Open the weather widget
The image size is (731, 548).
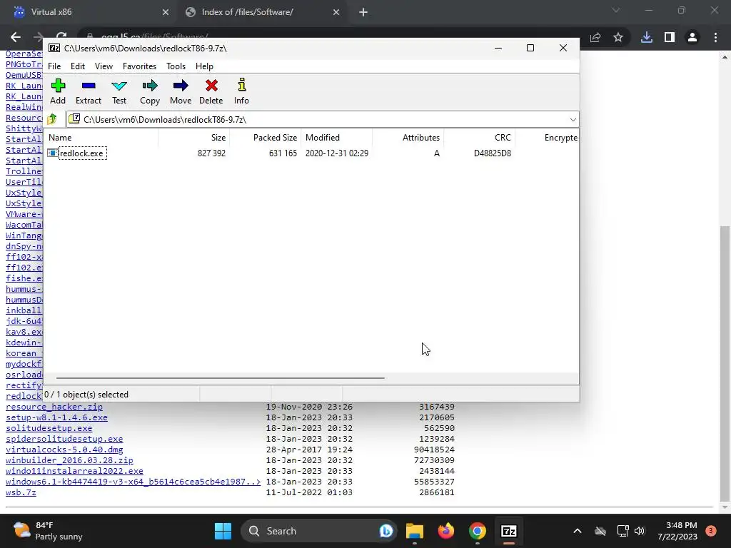tap(48, 531)
